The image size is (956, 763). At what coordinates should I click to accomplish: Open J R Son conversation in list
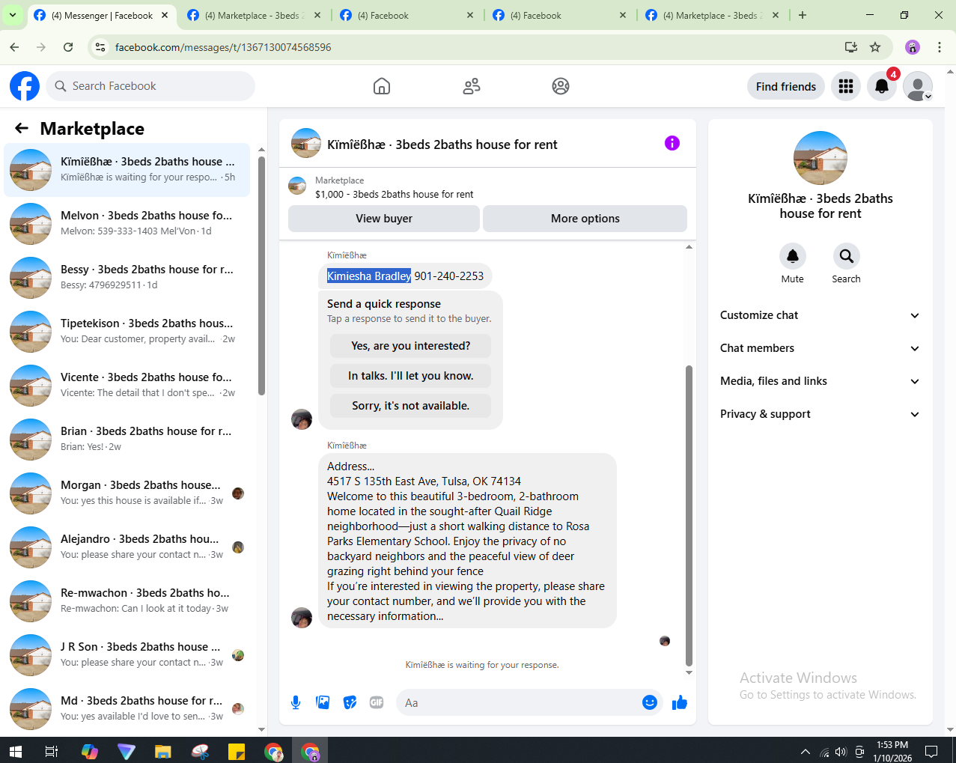pyautogui.click(x=127, y=655)
